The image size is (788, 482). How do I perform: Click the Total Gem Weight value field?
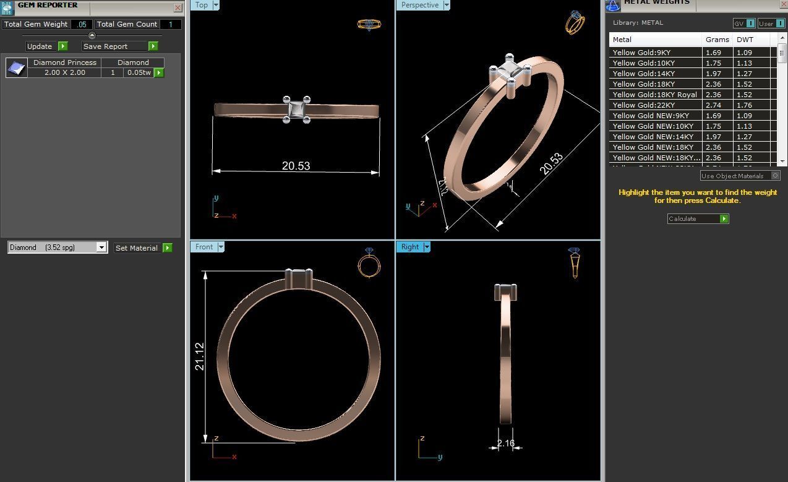(81, 25)
